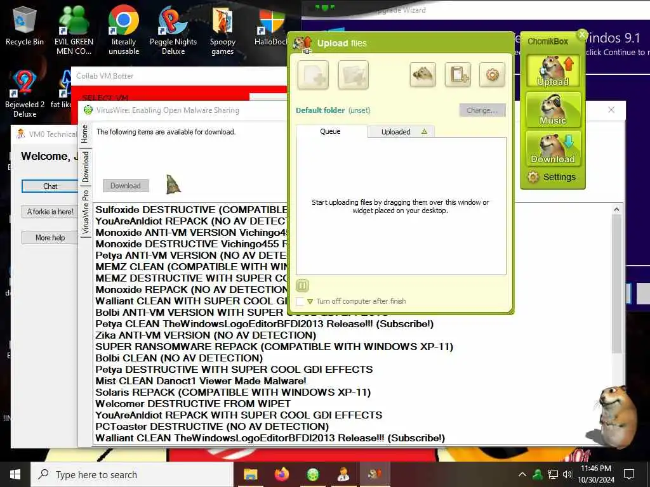Open Firefox from the taskbar
650x487 pixels.
(282, 474)
